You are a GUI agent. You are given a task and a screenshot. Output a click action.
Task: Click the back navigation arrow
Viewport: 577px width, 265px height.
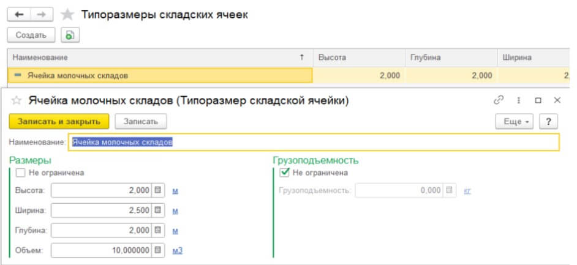18,15
